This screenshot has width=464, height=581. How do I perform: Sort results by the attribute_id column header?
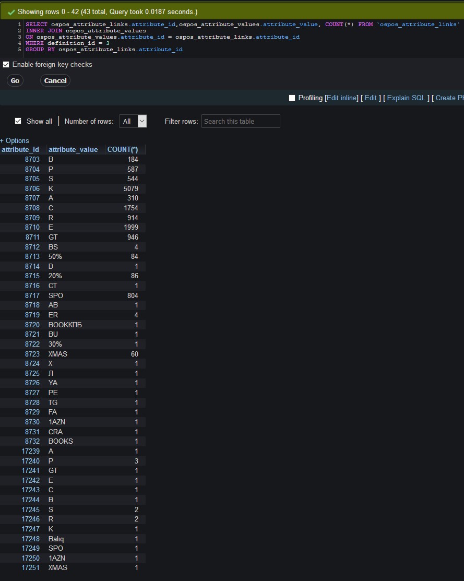[x=20, y=149]
